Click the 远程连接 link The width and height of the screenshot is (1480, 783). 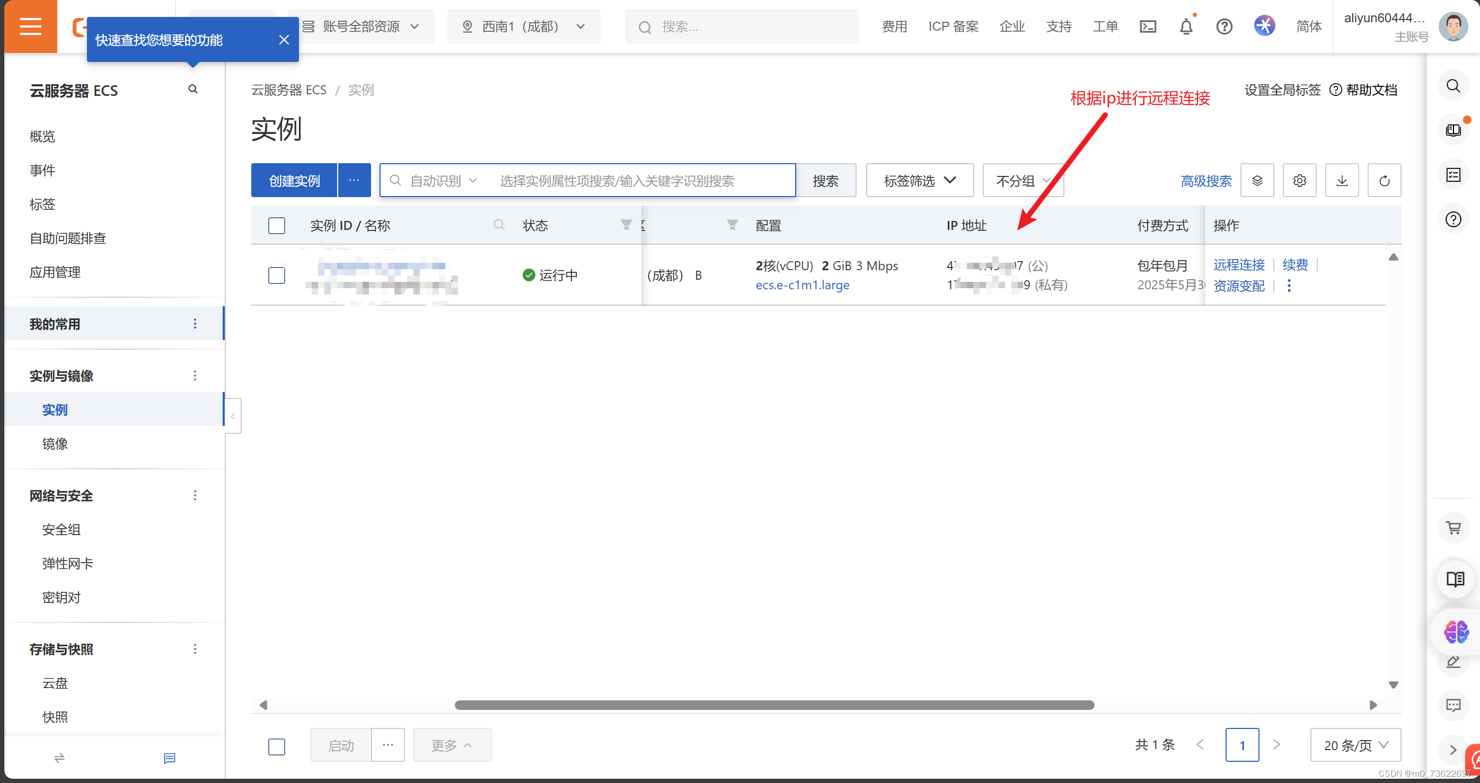tap(1239, 265)
